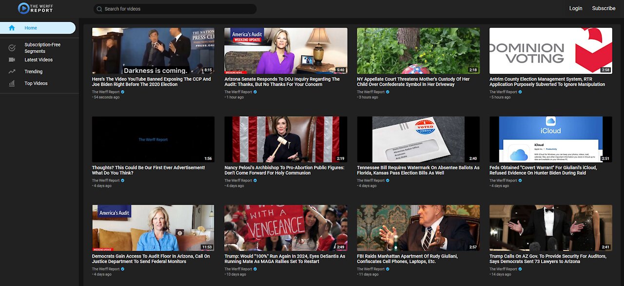Click the Subscription-Free Segments checkmark icon
The image size is (624, 286).
click(x=12, y=48)
